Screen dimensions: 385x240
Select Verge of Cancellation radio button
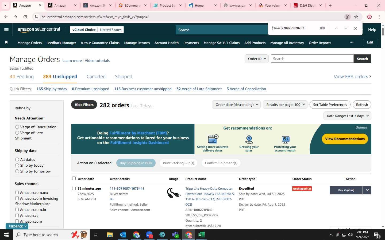point(17,127)
